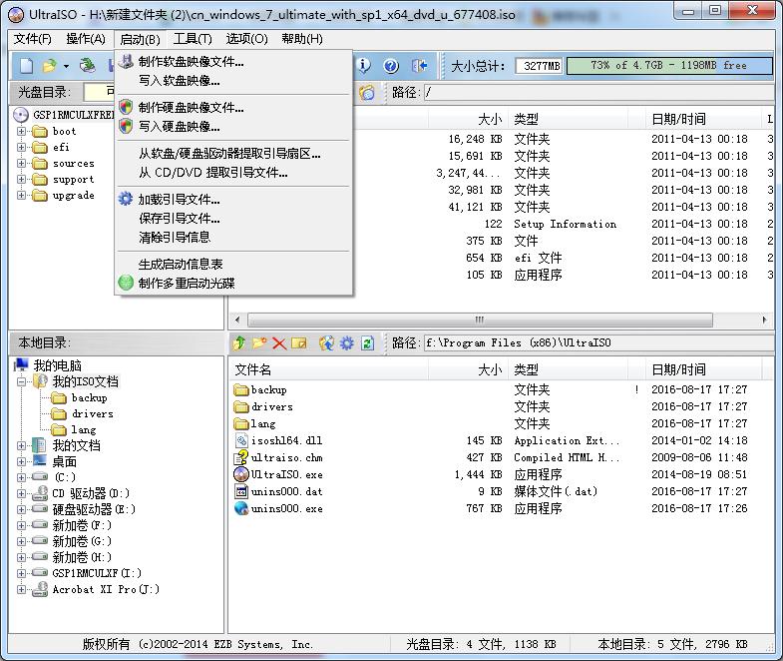Viewport: 783px width, 661px height.
Task: Click UltraISO.exe file icon in local list
Action: pos(241,474)
